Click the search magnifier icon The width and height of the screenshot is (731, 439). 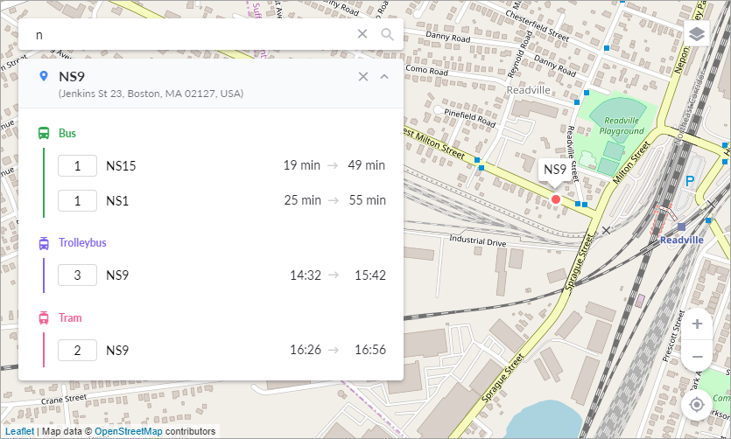(387, 34)
